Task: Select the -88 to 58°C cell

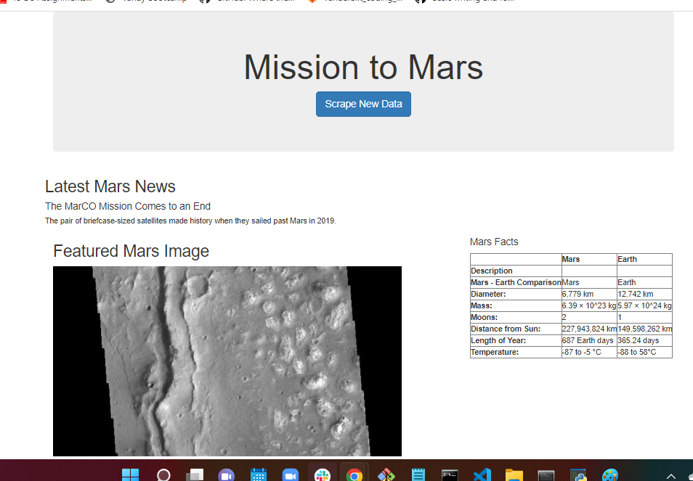Action: (644, 352)
